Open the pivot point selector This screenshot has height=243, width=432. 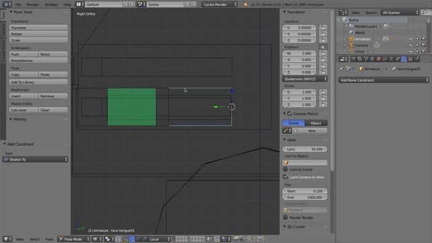[x=109, y=239]
